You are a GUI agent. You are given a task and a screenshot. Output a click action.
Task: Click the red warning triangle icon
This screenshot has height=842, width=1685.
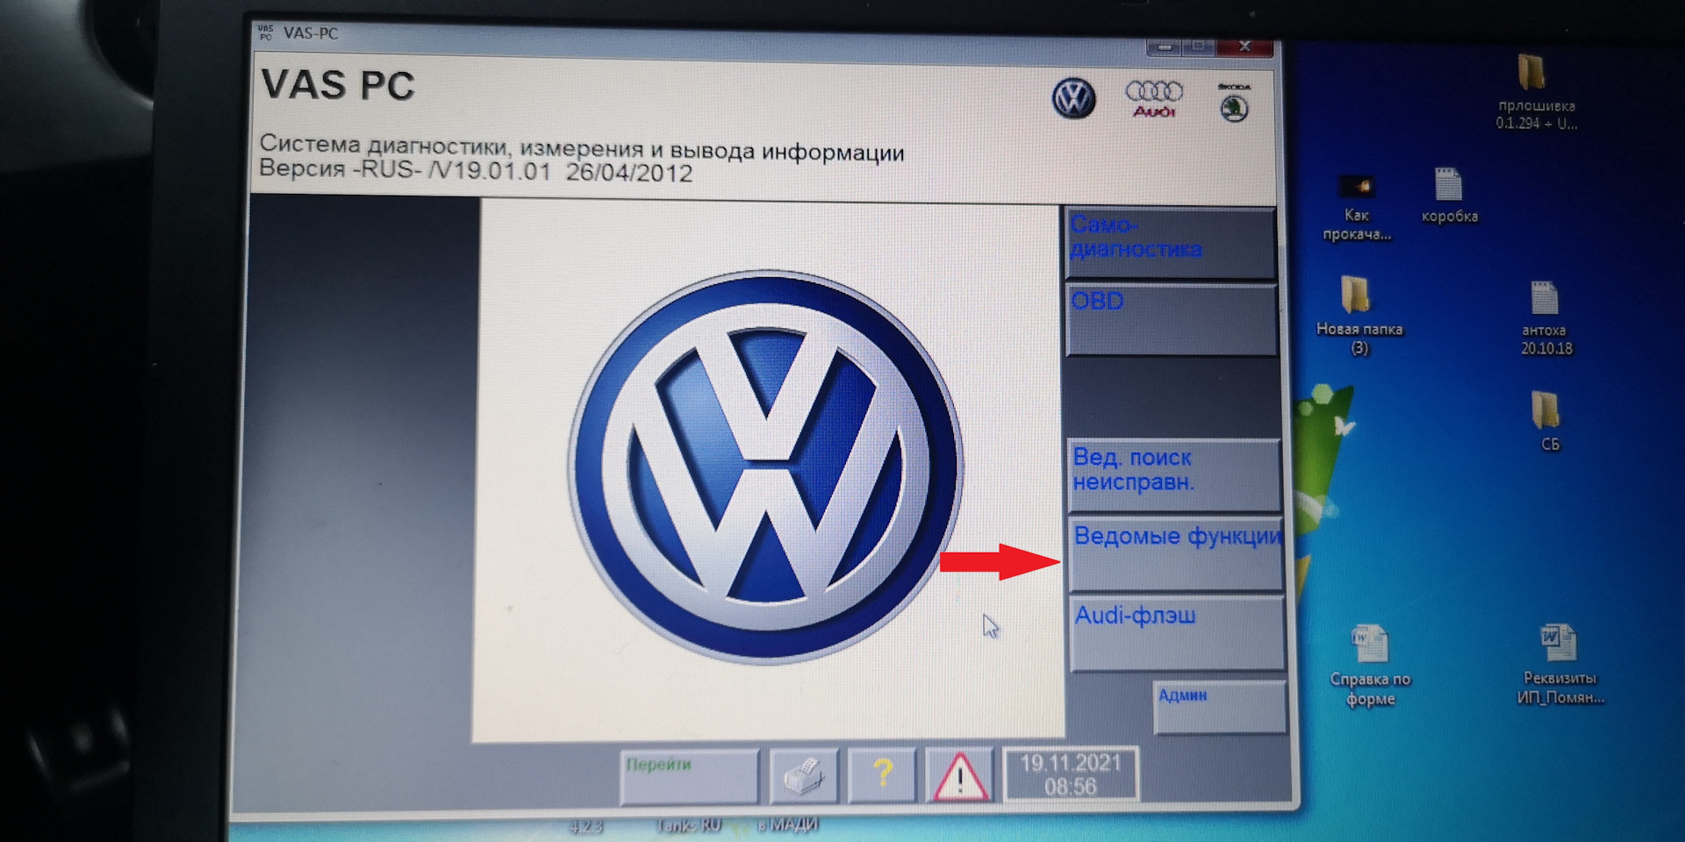[959, 775]
